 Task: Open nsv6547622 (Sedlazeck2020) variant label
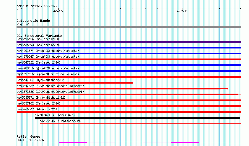[39, 62]
